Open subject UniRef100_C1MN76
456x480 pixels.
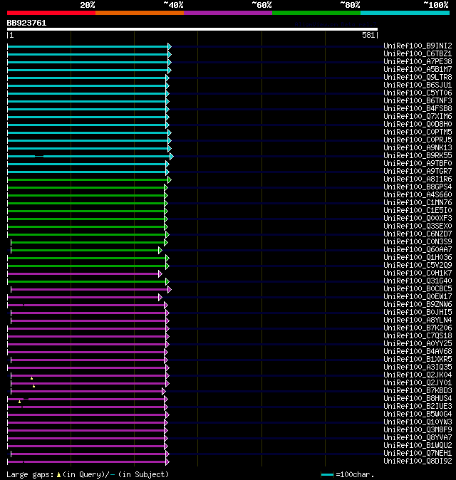418,203
